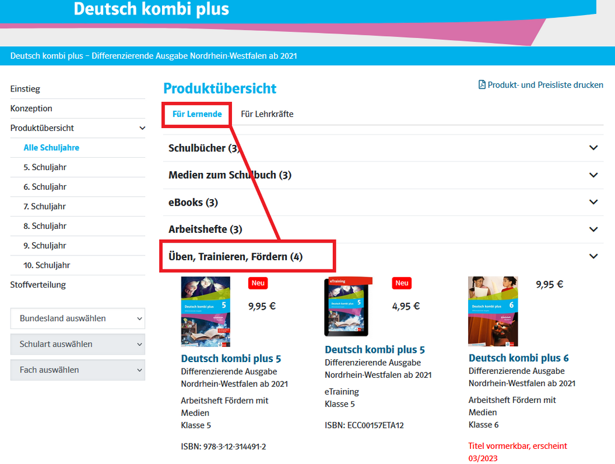
Task: Collapse the Produktübersicht sidebar chevron
Action: click(x=142, y=128)
